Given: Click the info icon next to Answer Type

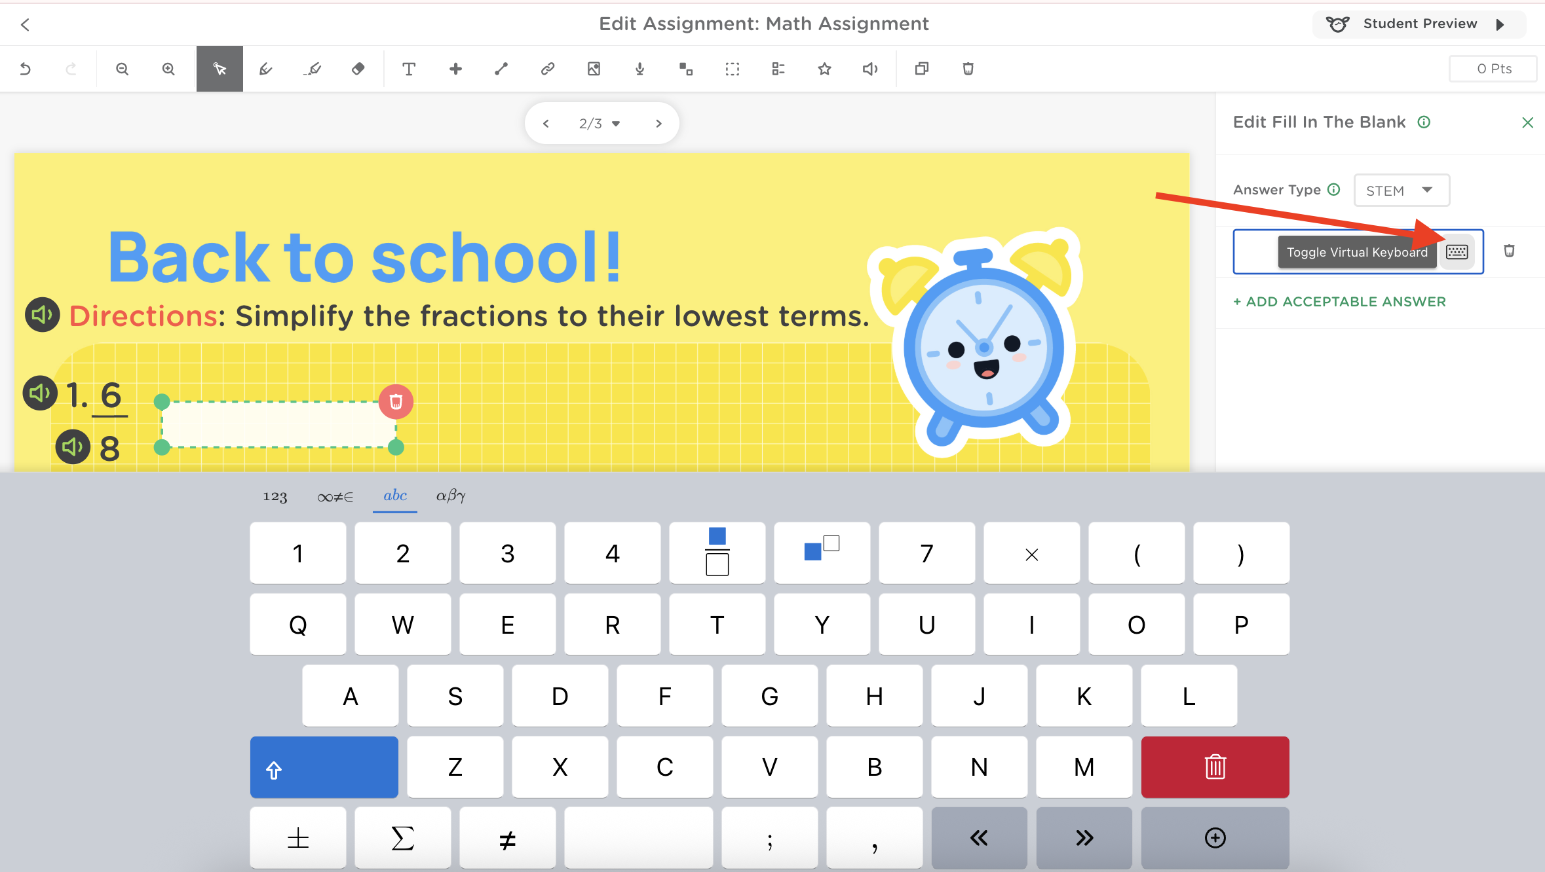Looking at the screenshot, I should (1333, 189).
